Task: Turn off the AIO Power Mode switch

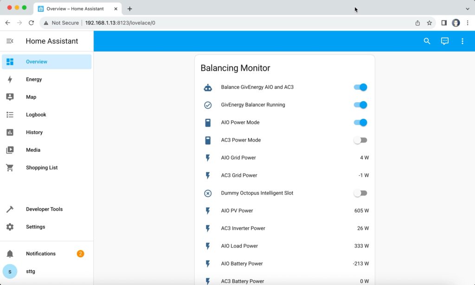Action: click(360, 123)
